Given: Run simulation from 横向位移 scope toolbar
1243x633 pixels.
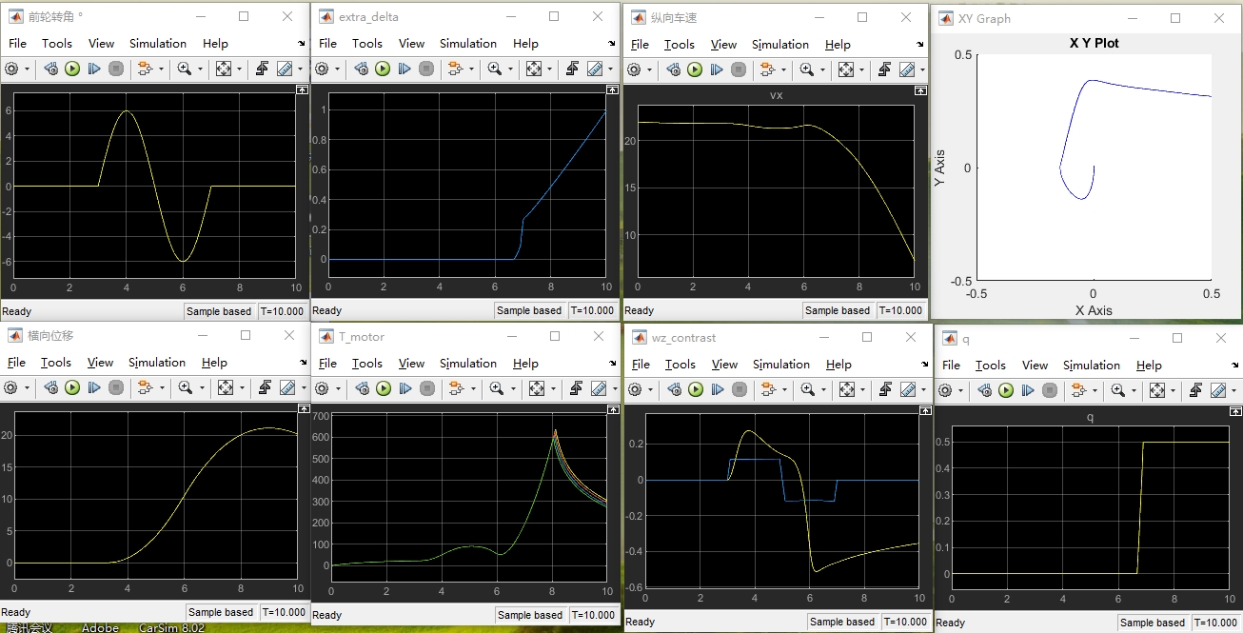Looking at the screenshot, I should [x=71, y=387].
